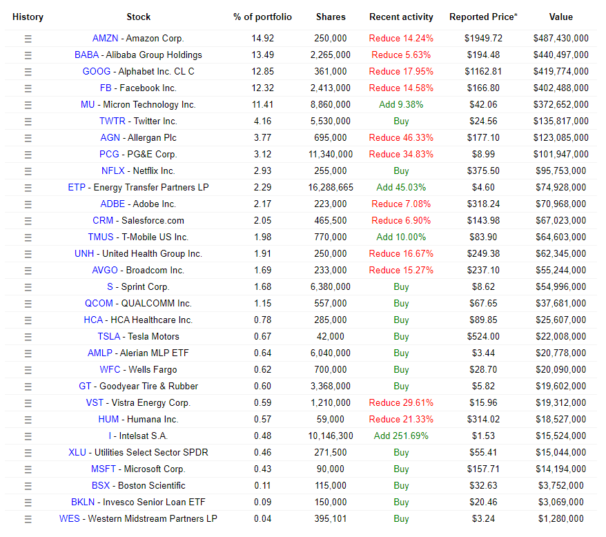Open history icon for HCA Healthcare row
The image size is (606, 537).
coord(28,320)
